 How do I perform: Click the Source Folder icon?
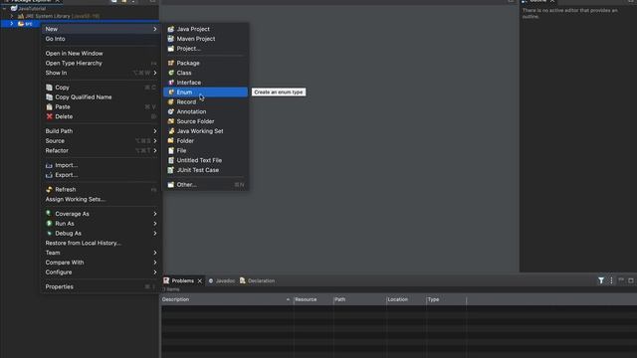171,121
